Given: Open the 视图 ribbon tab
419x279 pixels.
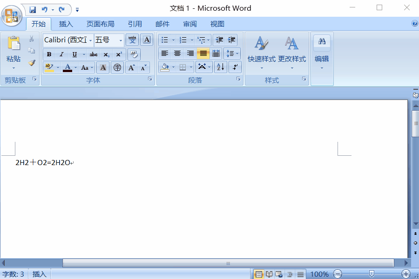Looking at the screenshot, I should coord(217,24).
